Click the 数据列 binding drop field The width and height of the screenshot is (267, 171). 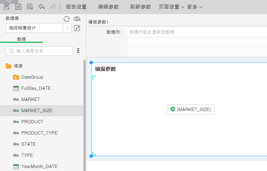197,32
